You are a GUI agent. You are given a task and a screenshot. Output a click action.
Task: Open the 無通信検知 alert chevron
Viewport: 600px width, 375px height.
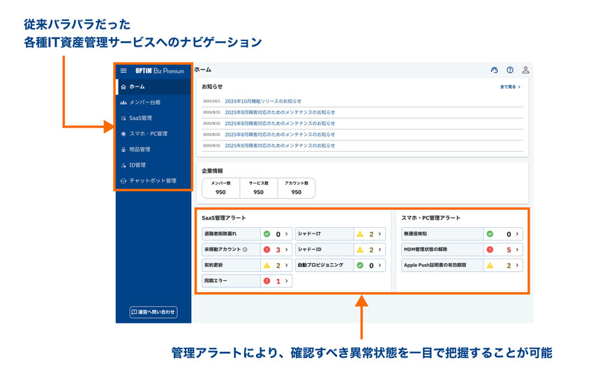pyautogui.click(x=517, y=234)
